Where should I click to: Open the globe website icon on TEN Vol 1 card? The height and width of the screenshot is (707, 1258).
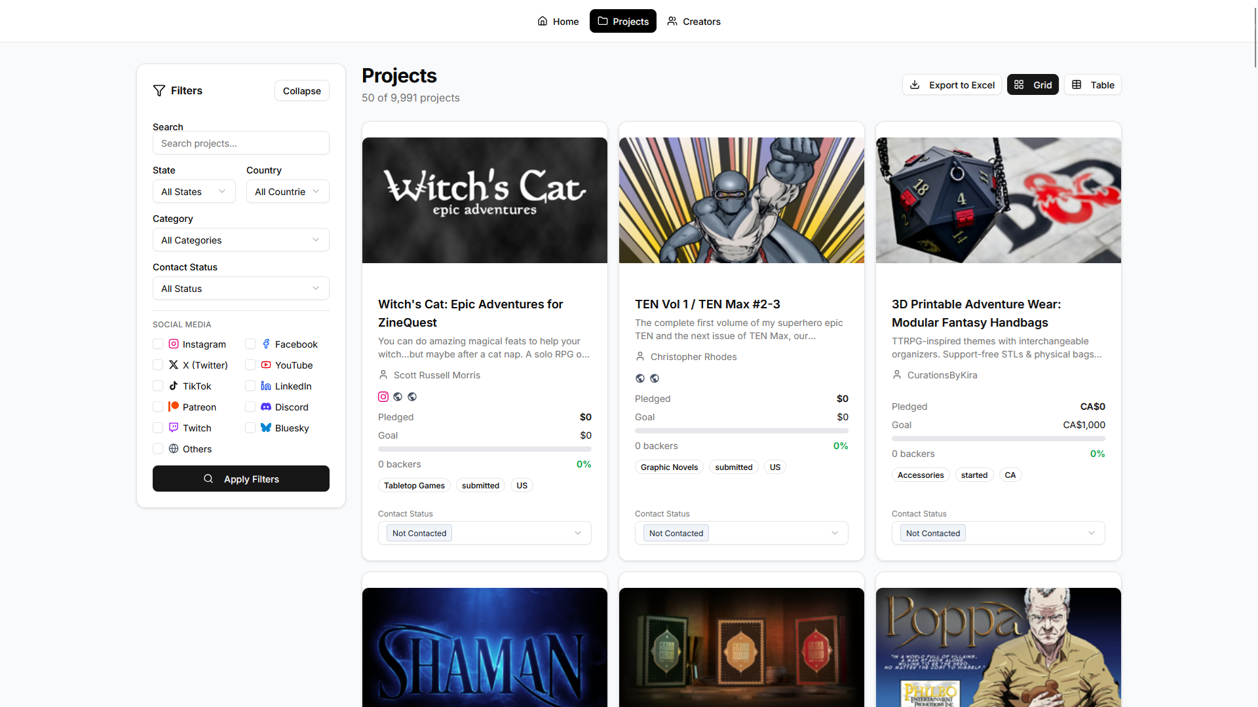pyautogui.click(x=640, y=378)
